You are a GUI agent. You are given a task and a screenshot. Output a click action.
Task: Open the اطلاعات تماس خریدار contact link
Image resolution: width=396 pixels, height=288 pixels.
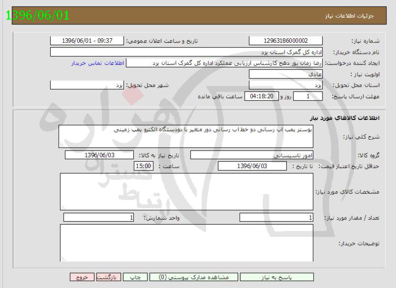(x=96, y=63)
